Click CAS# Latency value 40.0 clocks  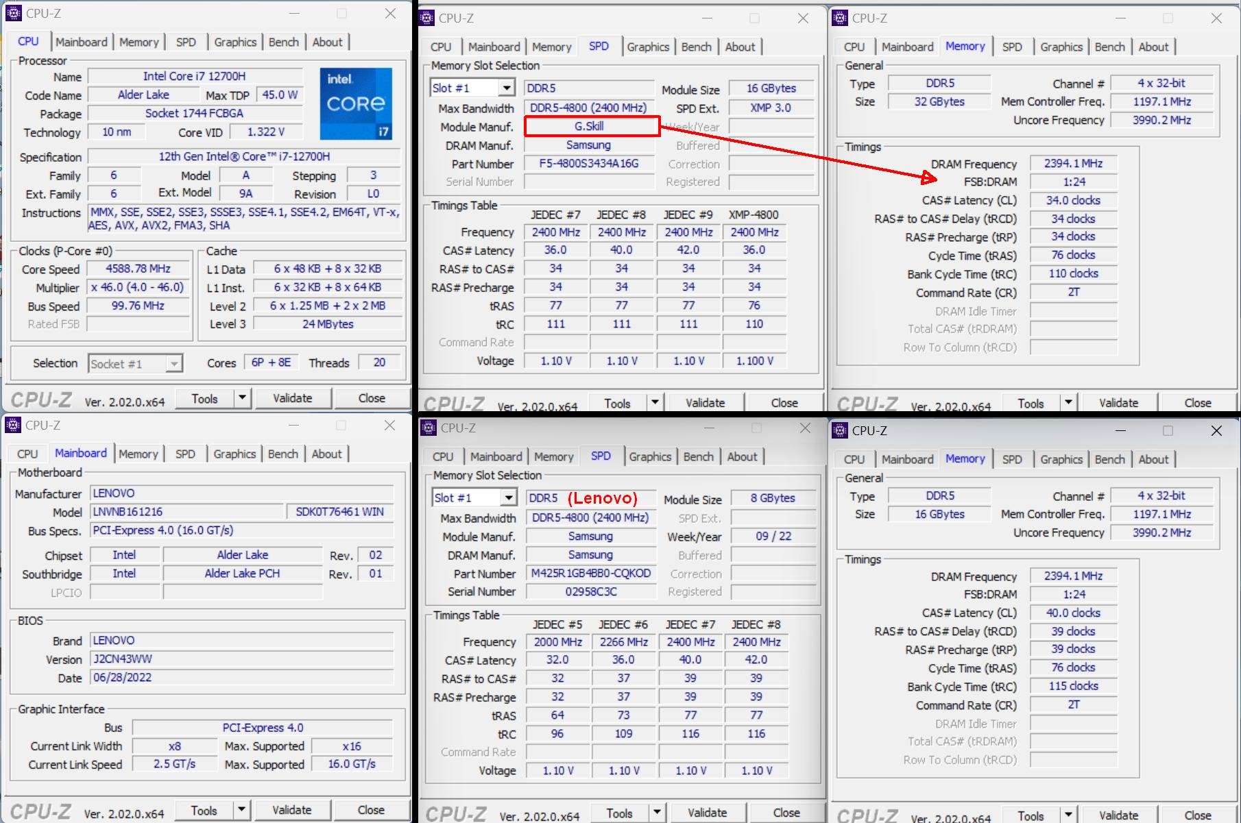pos(1074,613)
